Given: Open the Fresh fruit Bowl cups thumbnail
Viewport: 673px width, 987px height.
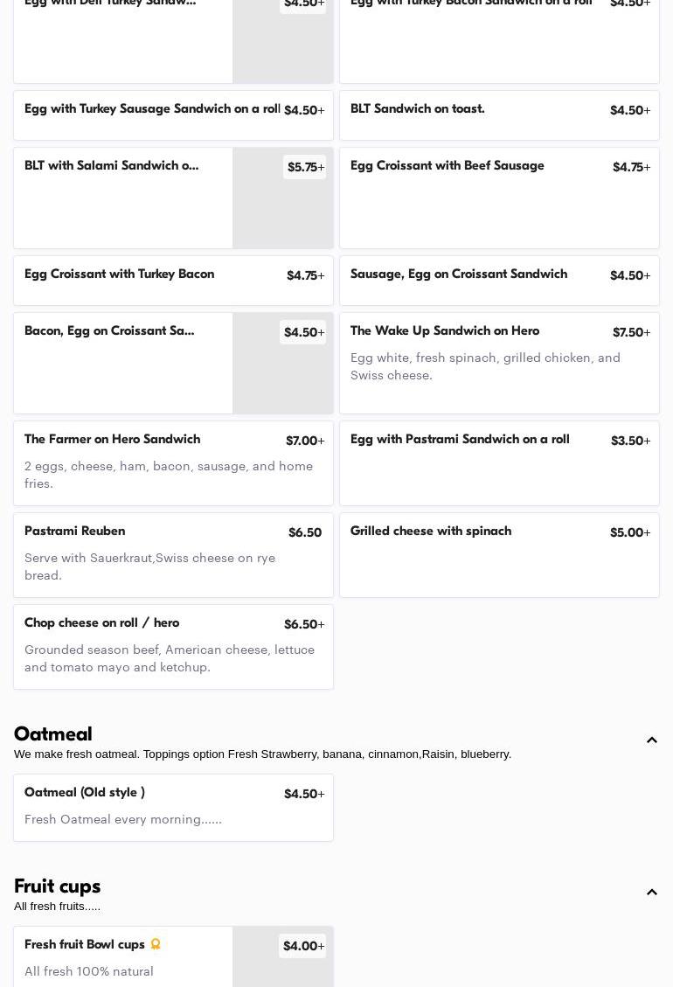Looking at the screenshot, I should coord(282,966).
